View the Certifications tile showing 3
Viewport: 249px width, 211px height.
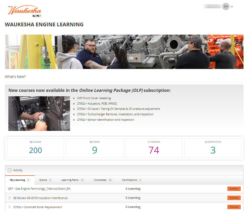pos(213,148)
